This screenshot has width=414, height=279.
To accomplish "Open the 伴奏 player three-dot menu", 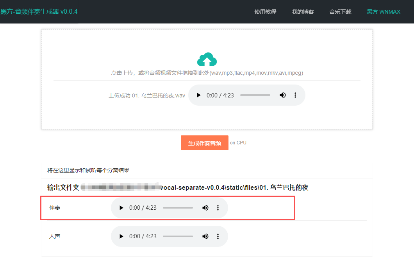I will click(x=218, y=208).
